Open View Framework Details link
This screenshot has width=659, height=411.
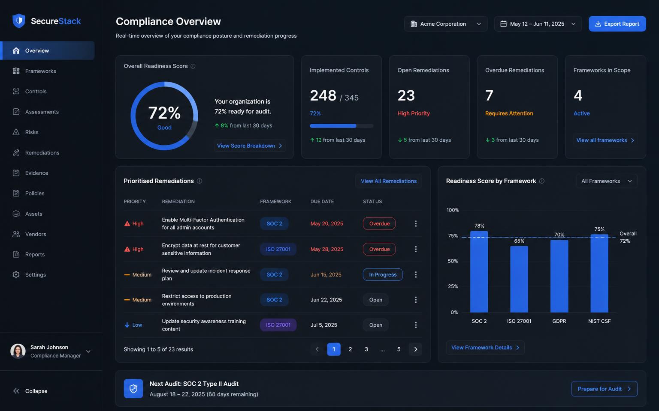click(485, 348)
